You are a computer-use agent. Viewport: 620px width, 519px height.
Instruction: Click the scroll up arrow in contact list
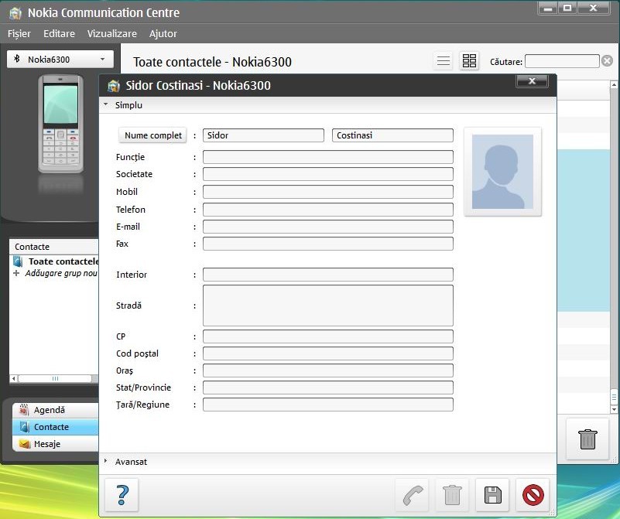tap(614, 84)
